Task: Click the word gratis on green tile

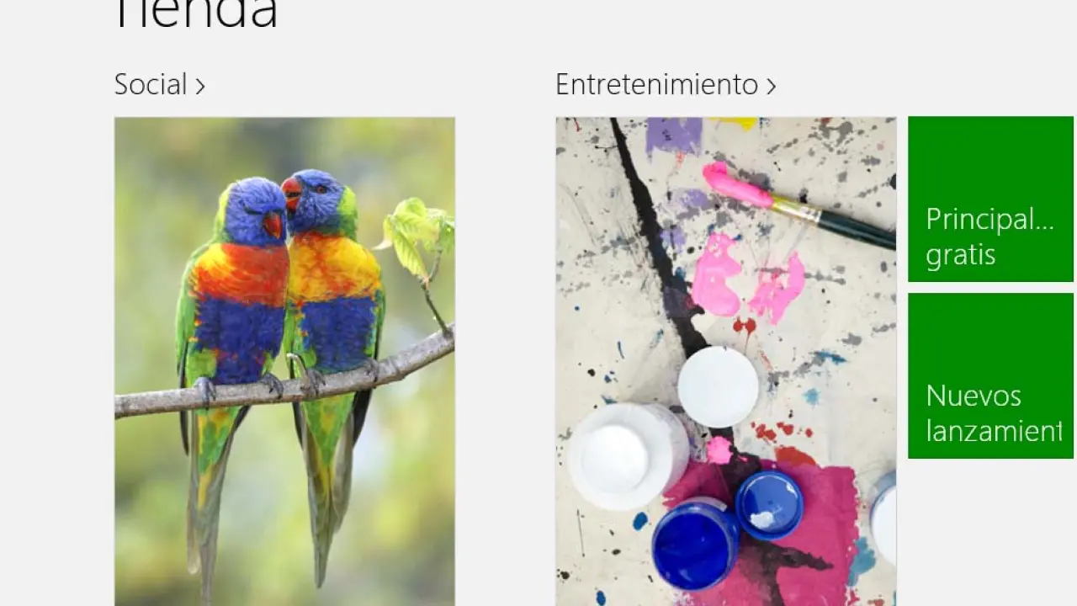Action: coord(961,256)
